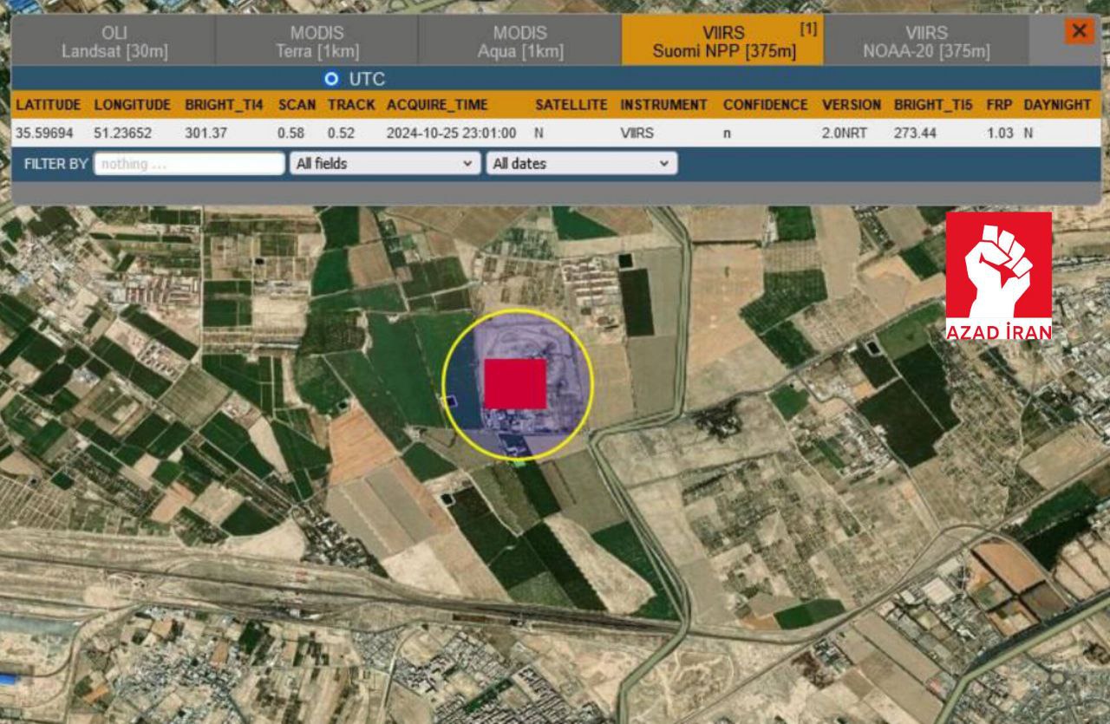This screenshot has height=724, width=1110.
Task: Open the MODIS Aqua [1km] tab
Action: (x=520, y=42)
